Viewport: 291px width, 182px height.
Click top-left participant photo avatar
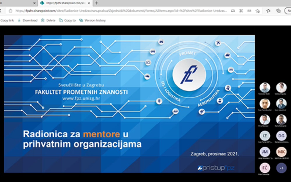tap(265, 88)
